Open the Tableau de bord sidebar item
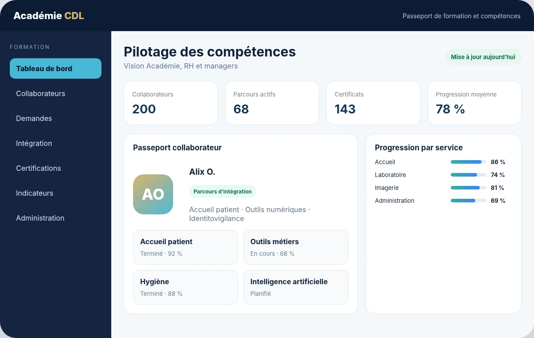 point(56,68)
